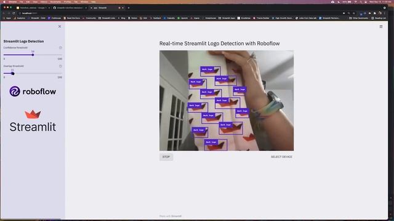Image resolution: width=394 pixels, height=221 pixels.
Task: Open the Clubhouse bookmark
Action: (x=54, y=18)
